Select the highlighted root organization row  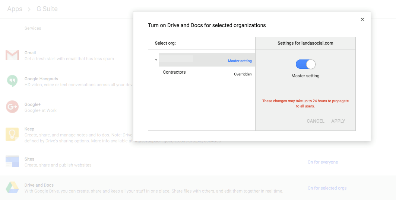click(207, 60)
